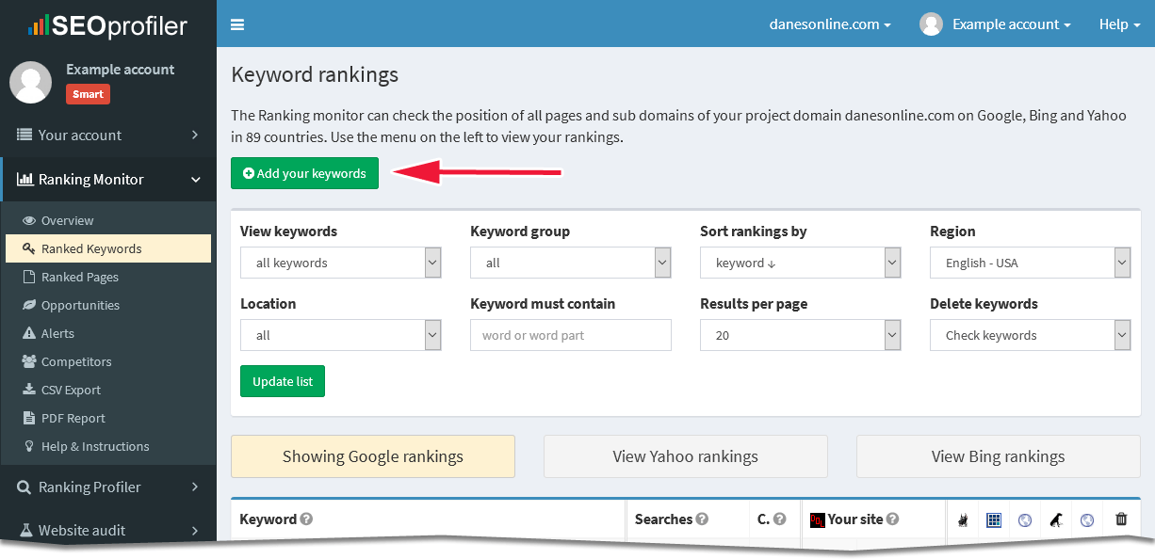The height and width of the screenshot is (559, 1155).
Task: Open Competitors in the sidebar
Action: click(76, 361)
